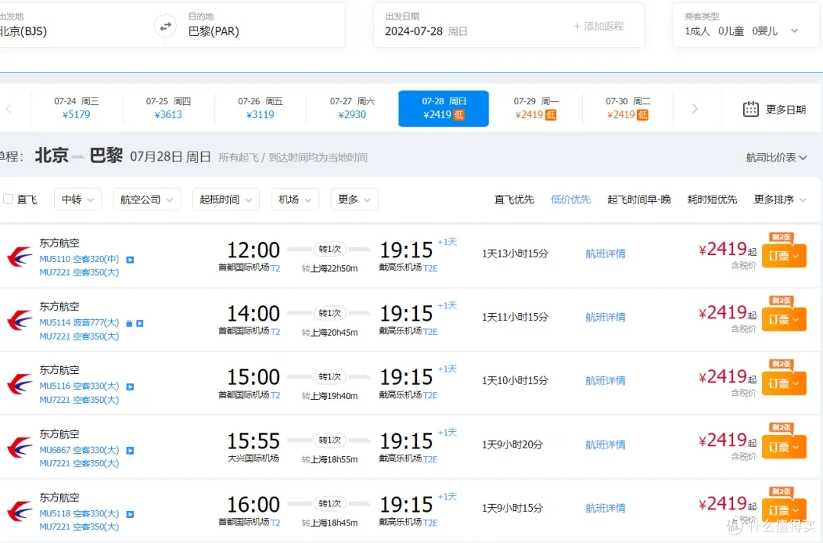The width and height of the screenshot is (823, 543).
Task: Book the 15:00 flight with 订票
Action: click(x=783, y=384)
